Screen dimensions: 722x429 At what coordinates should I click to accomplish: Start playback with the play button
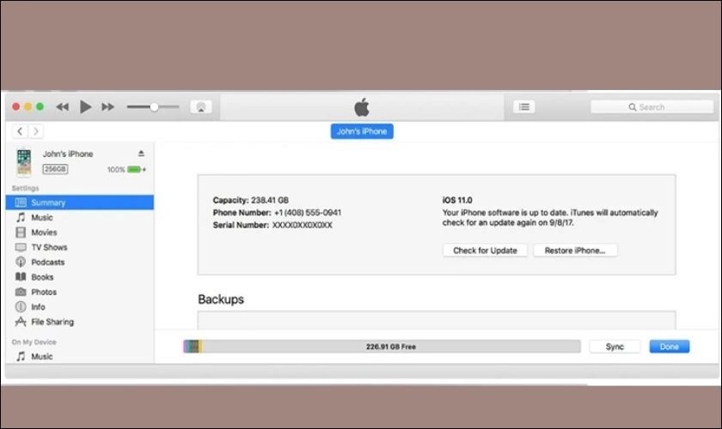[x=85, y=106]
